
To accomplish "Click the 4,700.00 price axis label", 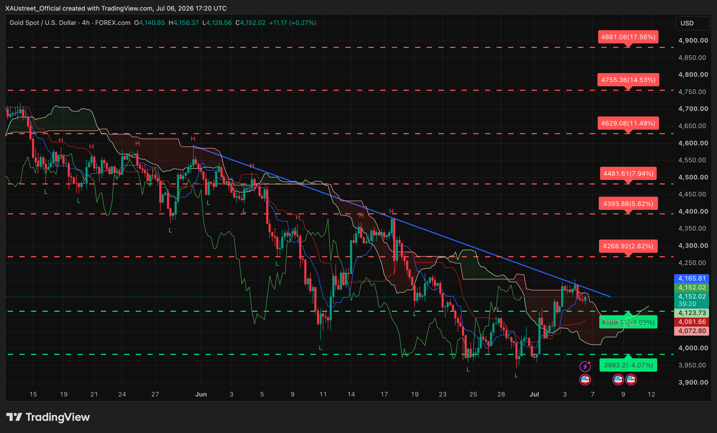I will [693, 109].
